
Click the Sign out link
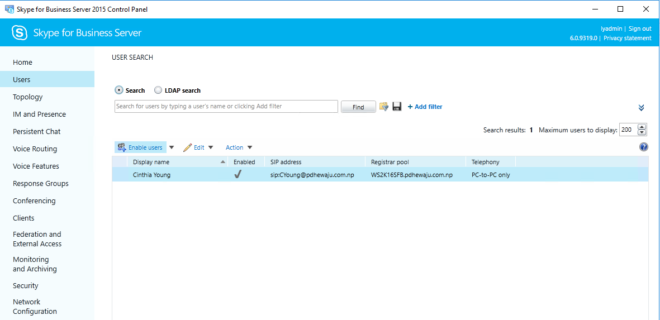click(640, 28)
